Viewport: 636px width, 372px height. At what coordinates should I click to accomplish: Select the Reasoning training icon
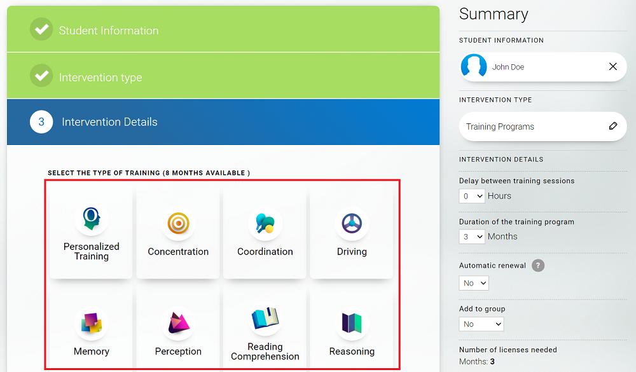point(352,324)
